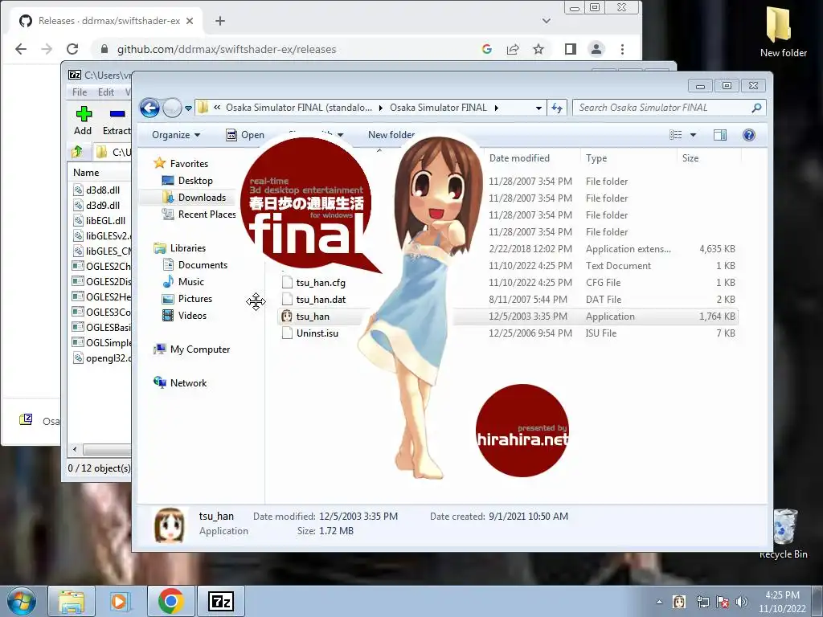Expand the address bar history dropdown

point(538,108)
